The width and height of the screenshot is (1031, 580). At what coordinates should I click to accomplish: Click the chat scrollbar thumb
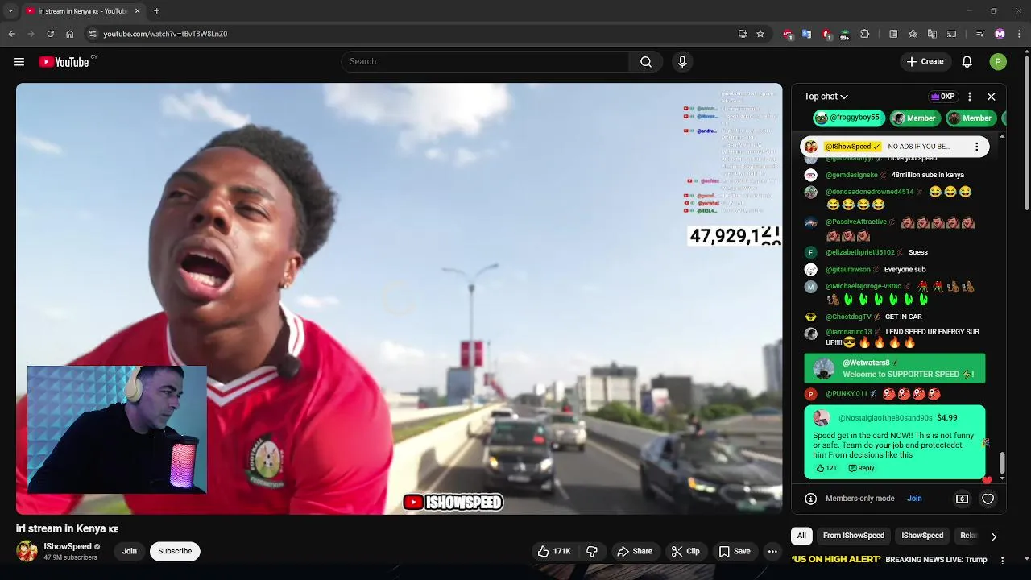point(1002,463)
